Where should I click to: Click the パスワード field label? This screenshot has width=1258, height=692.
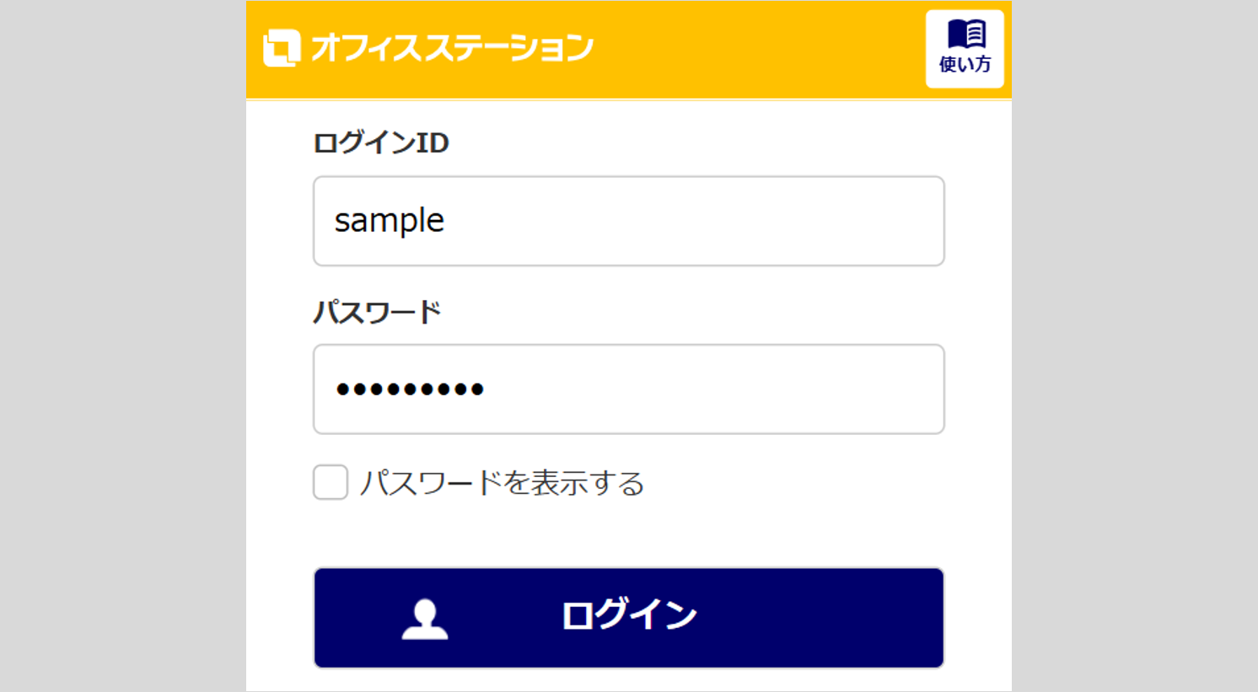pos(377,313)
